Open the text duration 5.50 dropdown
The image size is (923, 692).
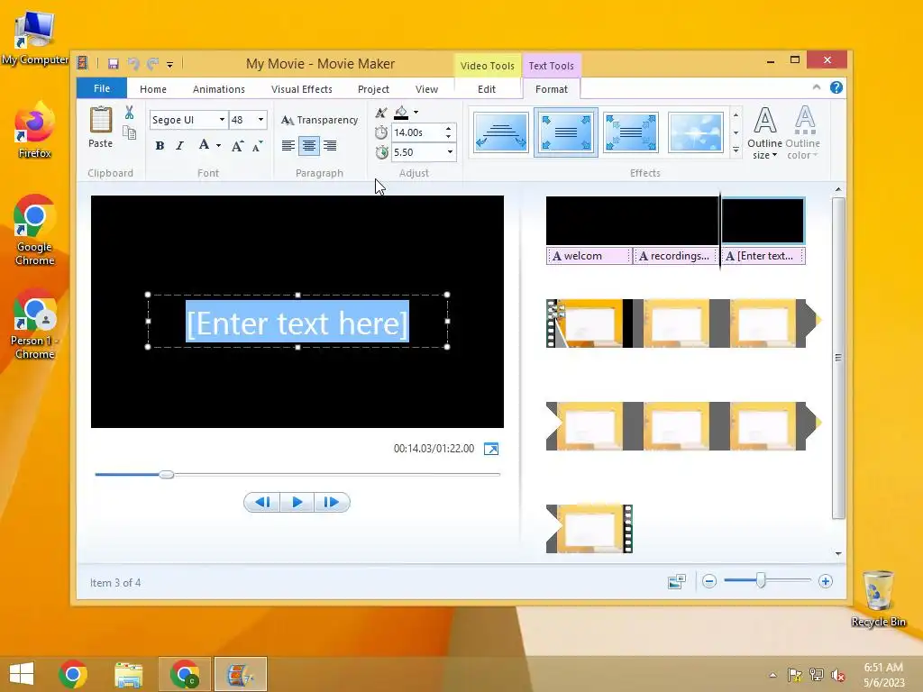click(451, 152)
